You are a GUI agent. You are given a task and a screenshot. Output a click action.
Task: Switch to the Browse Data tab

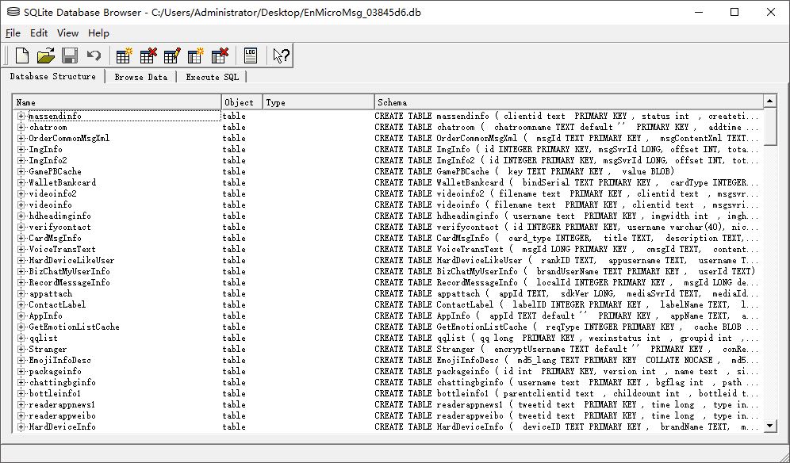point(140,77)
